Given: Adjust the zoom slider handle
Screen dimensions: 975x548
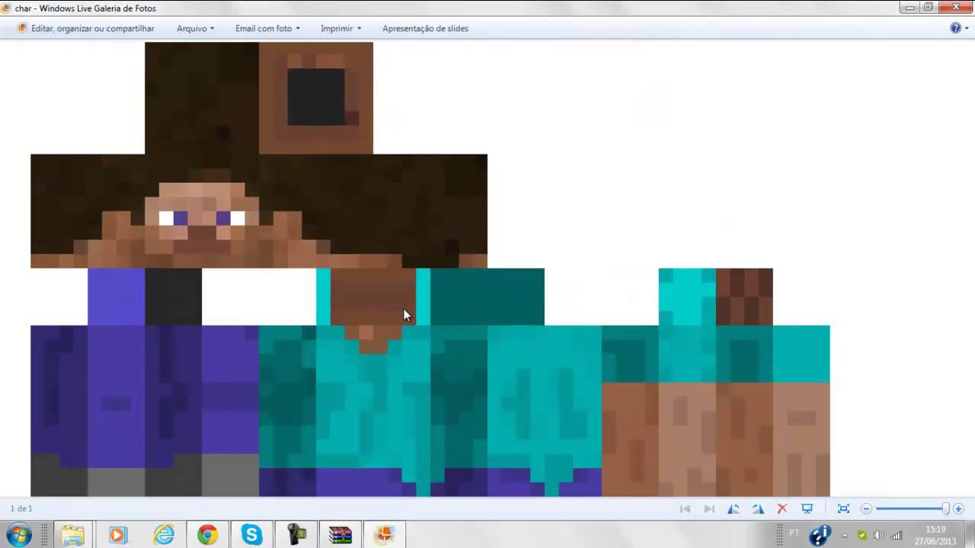Looking at the screenshot, I should coord(946,508).
